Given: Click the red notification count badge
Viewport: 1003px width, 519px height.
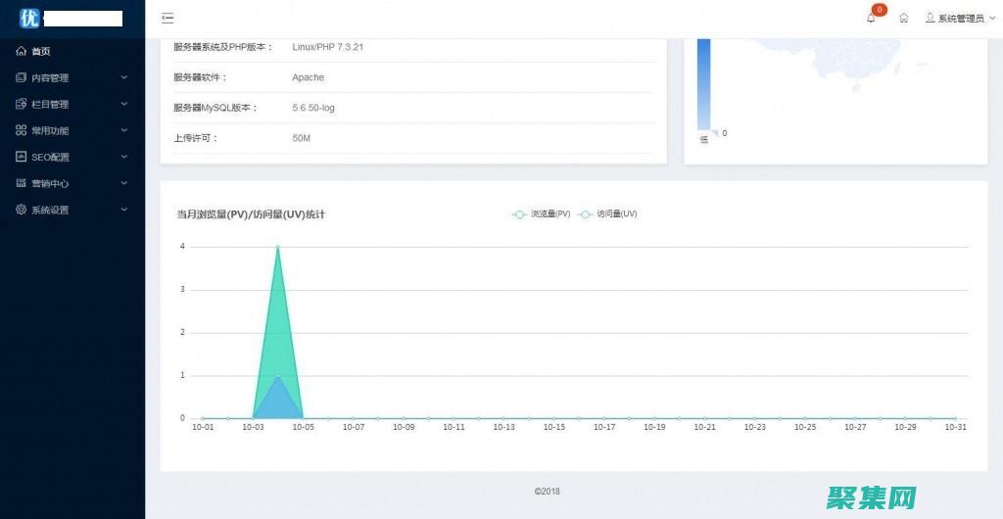Looking at the screenshot, I should tap(880, 10).
